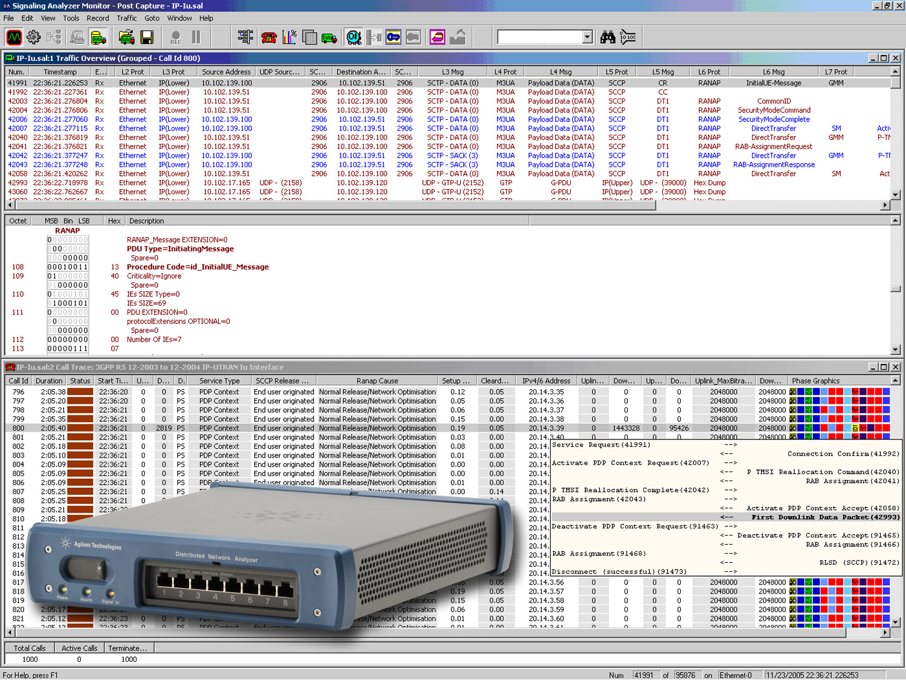Screen dimensions: 906x680
Task: Click the green waveform monitor icon
Action: [x=14, y=37]
